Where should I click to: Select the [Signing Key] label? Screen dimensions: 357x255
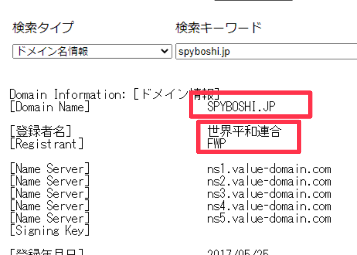tap(50, 231)
